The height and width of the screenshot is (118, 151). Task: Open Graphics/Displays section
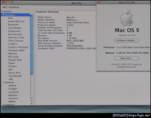(18, 47)
